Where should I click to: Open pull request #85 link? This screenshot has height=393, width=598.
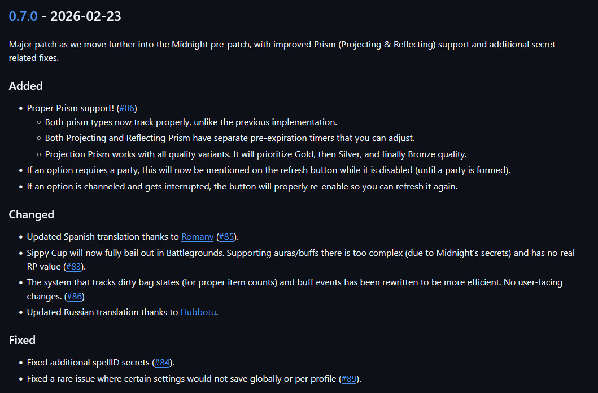coord(227,237)
